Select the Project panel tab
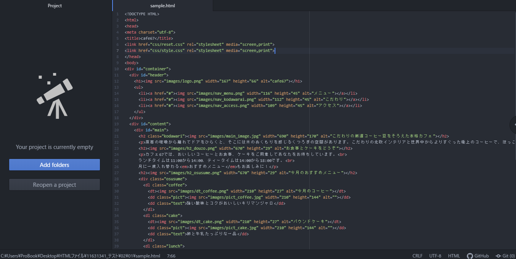This screenshot has height=259, width=516. [x=55, y=6]
